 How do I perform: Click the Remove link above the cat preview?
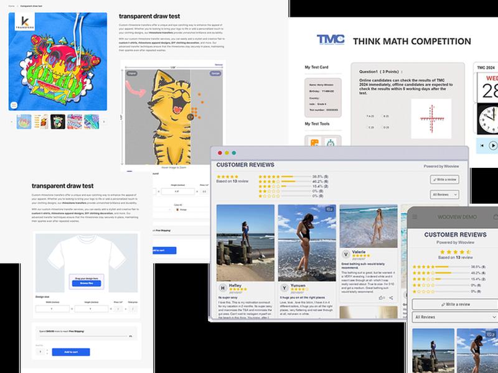pos(219,65)
